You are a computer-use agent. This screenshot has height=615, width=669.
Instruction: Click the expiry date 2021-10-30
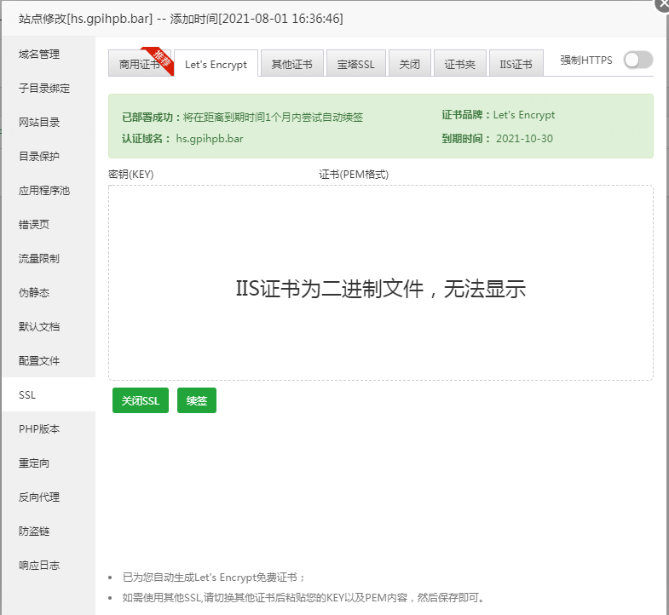pyautogui.click(x=524, y=139)
